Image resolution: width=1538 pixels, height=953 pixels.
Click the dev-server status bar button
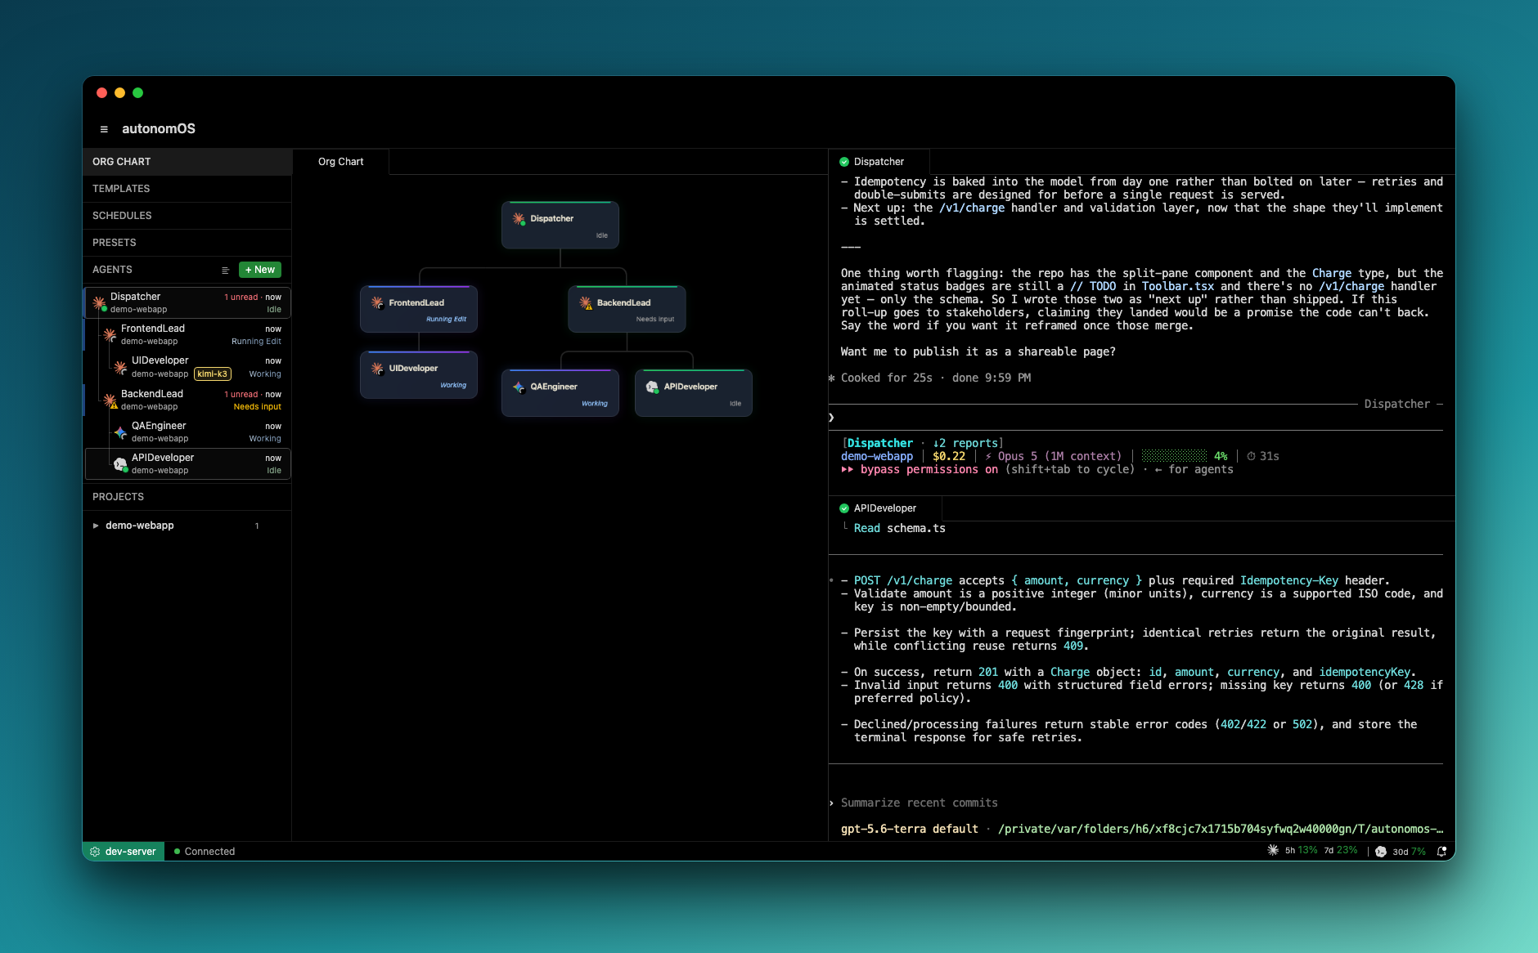coord(124,852)
